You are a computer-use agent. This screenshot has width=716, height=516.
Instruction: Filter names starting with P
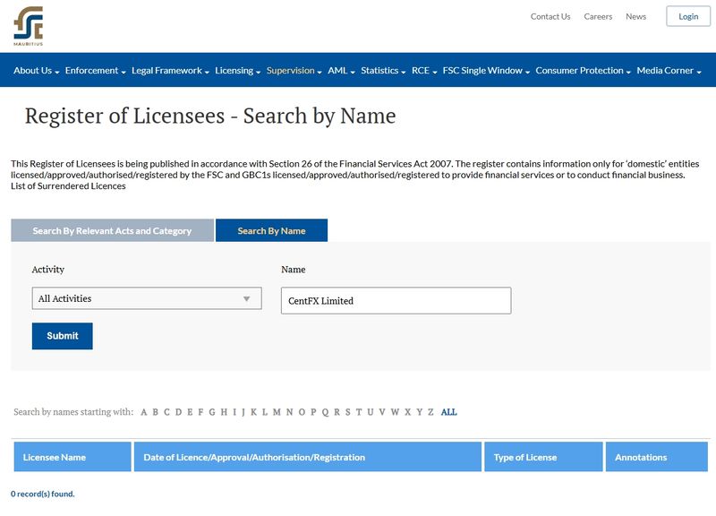(313, 412)
